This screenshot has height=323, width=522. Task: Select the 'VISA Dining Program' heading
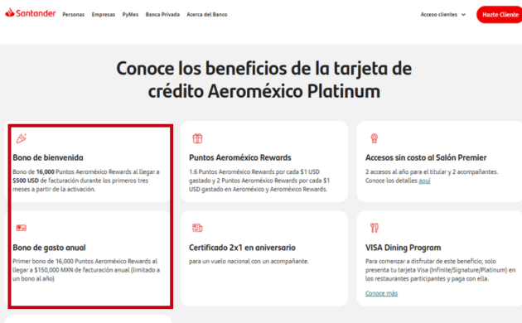(403, 248)
